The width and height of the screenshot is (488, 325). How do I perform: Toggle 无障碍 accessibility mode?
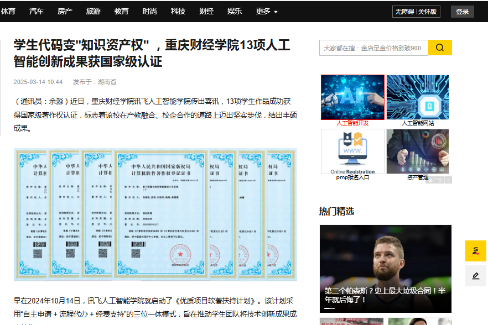pos(404,12)
